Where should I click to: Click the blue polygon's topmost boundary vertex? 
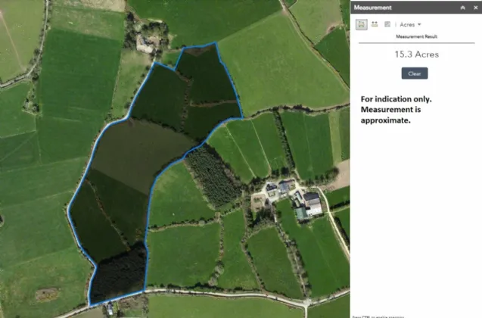(x=216, y=43)
